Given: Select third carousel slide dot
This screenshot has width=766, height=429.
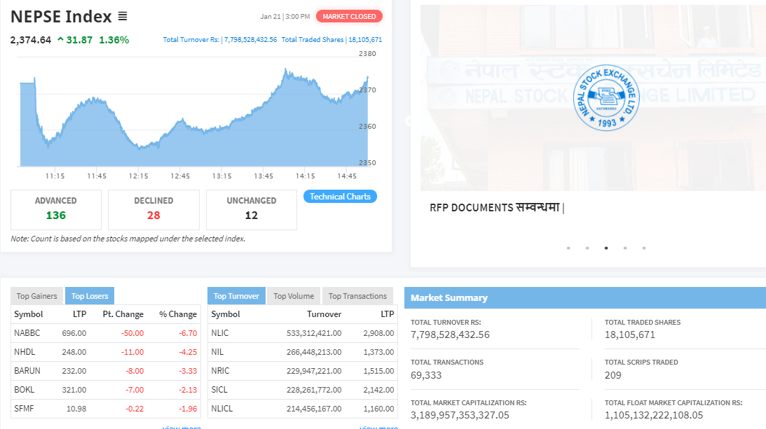Looking at the screenshot, I should pos(606,248).
